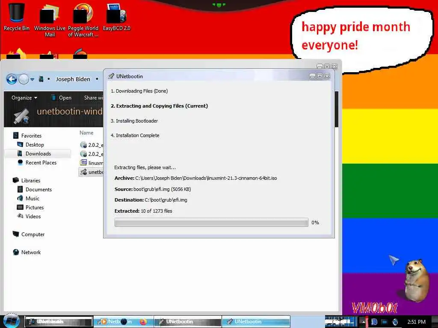Select Libraries in the navigation pane
This screenshot has width=438, height=328.
point(27,181)
